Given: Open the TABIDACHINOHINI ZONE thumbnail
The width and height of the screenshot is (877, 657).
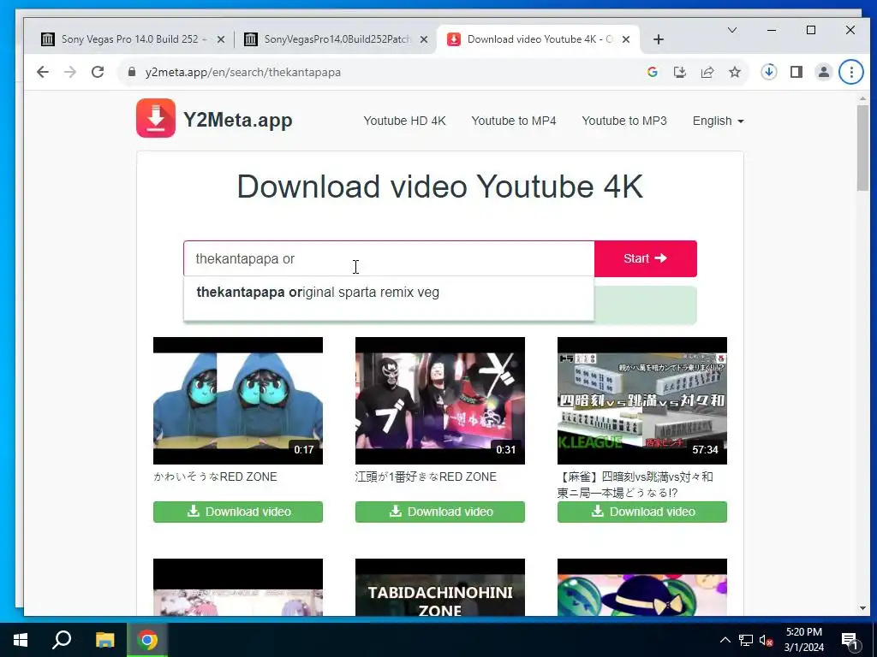Looking at the screenshot, I should point(439,587).
